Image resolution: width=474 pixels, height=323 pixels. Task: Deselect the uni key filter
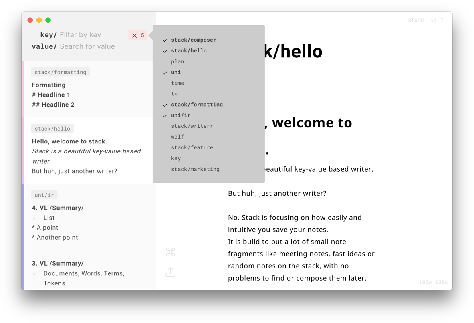(176, 73)
